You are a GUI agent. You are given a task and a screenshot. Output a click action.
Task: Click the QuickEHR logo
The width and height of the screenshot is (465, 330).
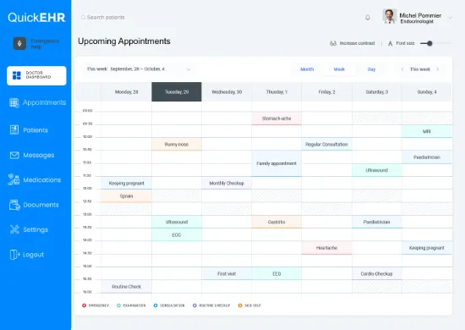coord(36,17)
